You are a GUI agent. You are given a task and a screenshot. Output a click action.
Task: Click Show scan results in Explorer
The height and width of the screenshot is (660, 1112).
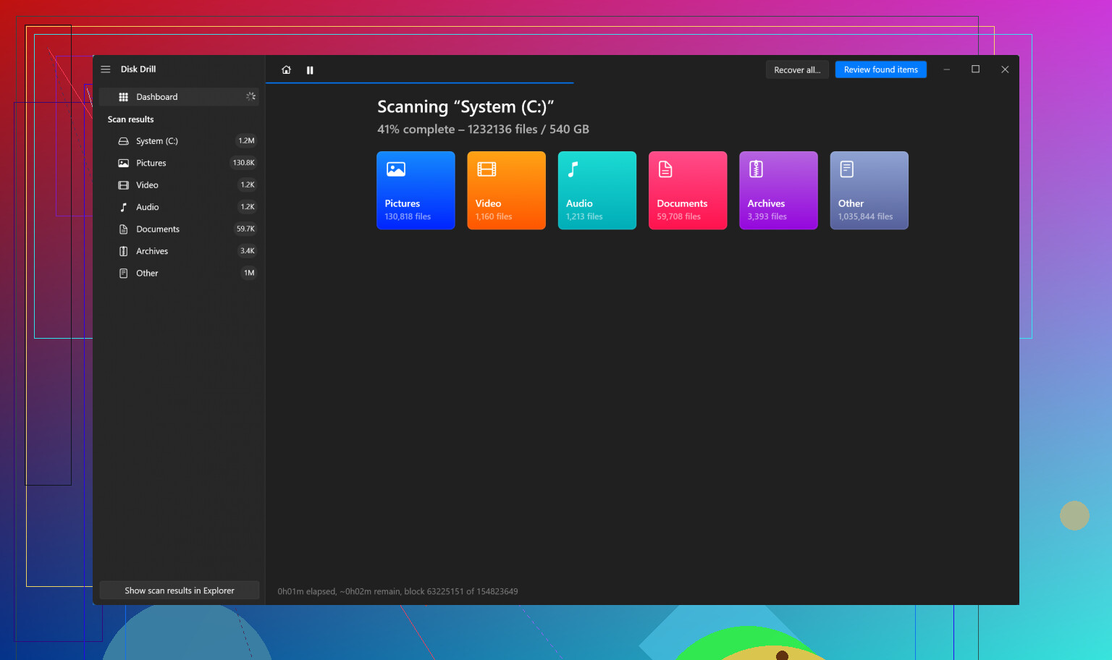[180, 591]
